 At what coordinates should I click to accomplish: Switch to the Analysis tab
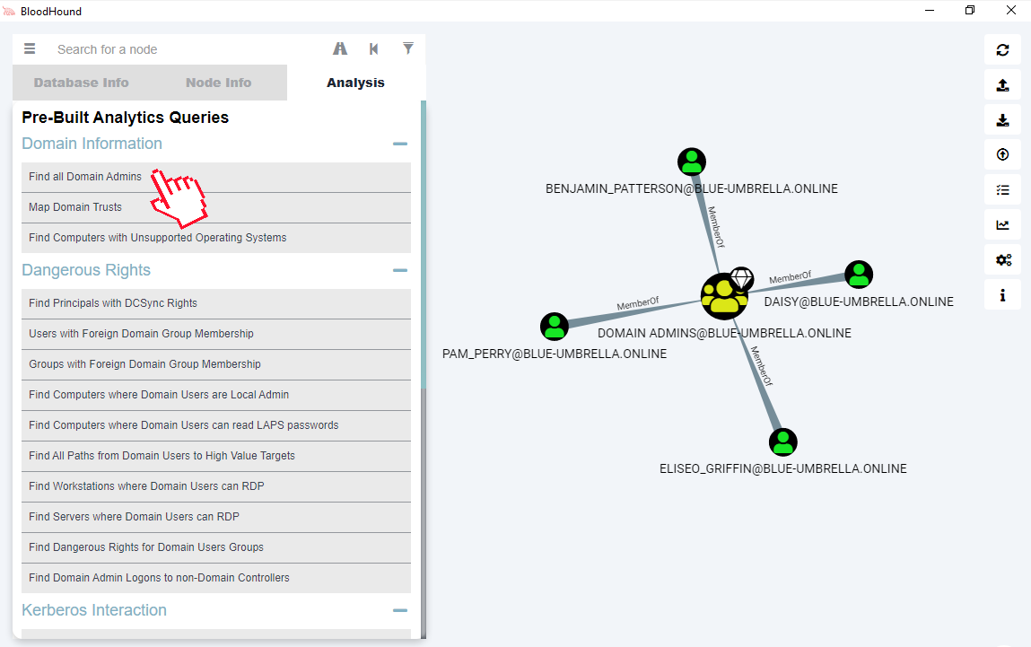[355, 83]
